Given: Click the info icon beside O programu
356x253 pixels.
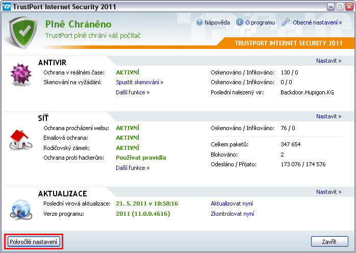Looking at the screenshot, I should pos(240,22).
